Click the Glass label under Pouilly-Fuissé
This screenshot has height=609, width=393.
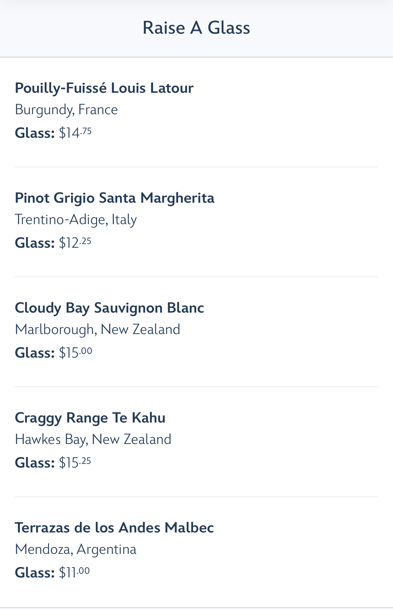point(35,133)
